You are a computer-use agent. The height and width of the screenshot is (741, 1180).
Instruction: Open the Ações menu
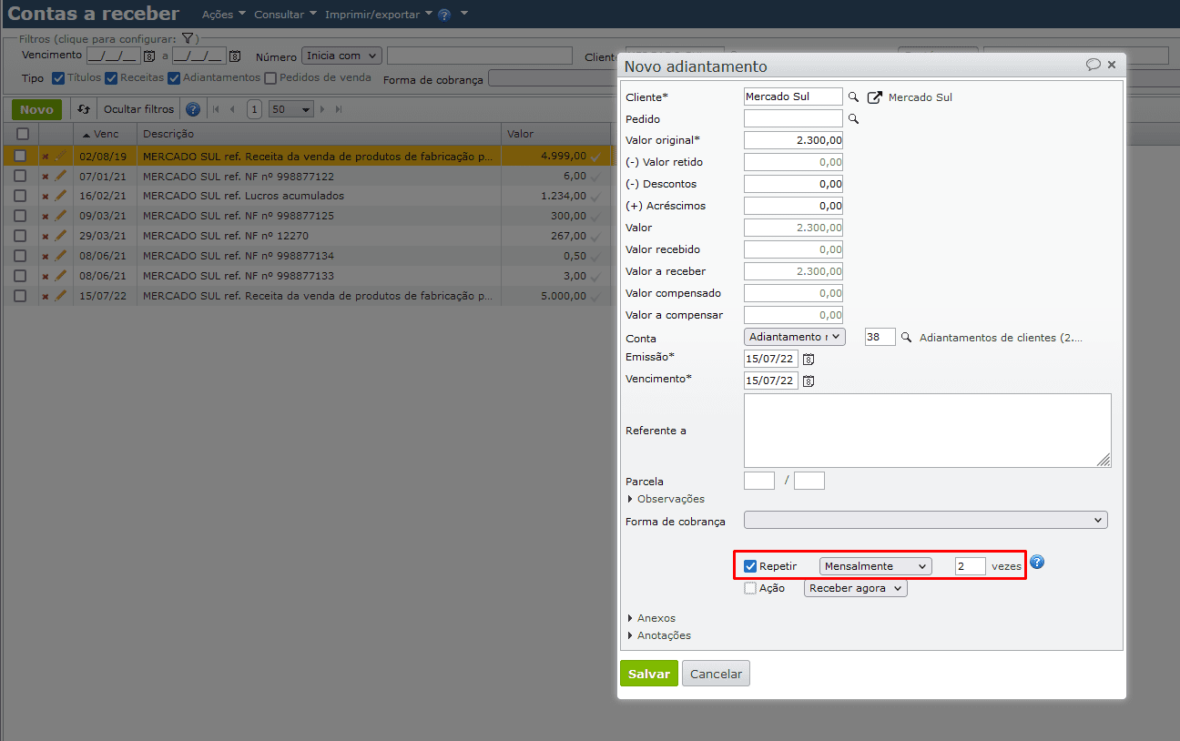click(x=224, y=15)
